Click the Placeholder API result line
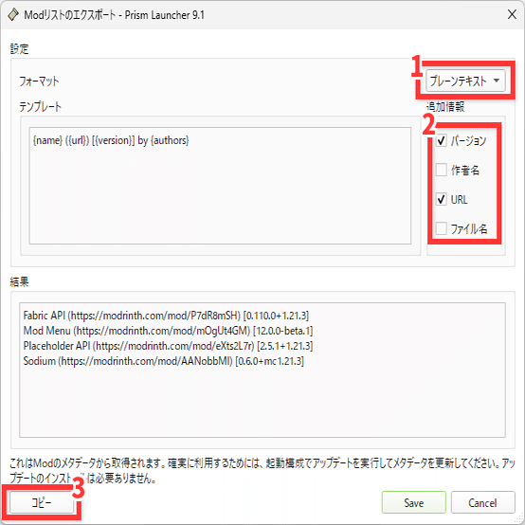Screen dimensions: 525x525 pyautogui.click(x=168, y=346)
